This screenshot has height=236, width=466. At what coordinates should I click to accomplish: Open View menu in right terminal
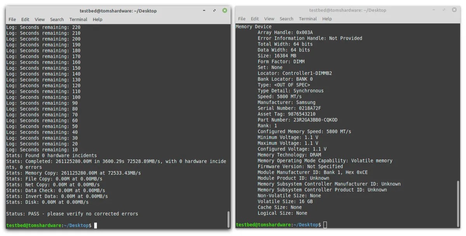[x=269, y=19]
